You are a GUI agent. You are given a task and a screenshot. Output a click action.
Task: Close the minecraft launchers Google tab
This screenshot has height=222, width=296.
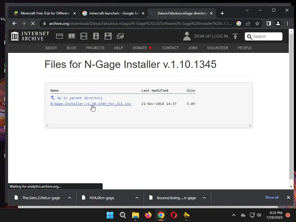143,13
